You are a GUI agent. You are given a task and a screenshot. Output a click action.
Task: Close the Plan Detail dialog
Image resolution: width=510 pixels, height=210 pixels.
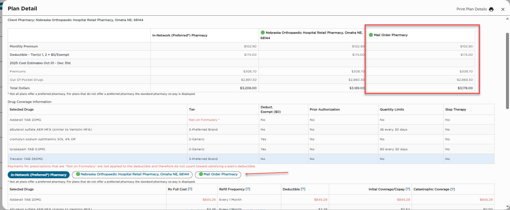[x=503, y=9]
